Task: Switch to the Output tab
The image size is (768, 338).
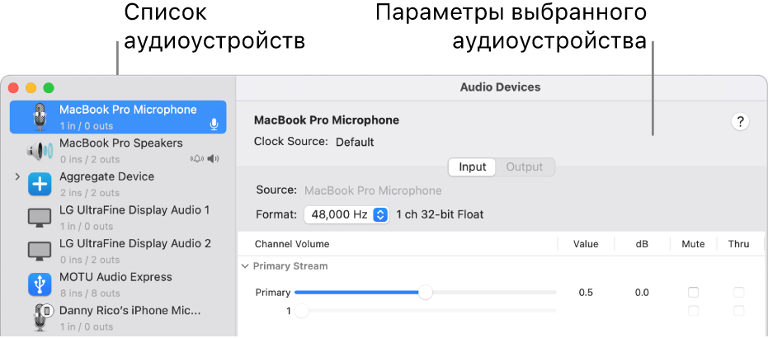Action: [x=525, y=167]
